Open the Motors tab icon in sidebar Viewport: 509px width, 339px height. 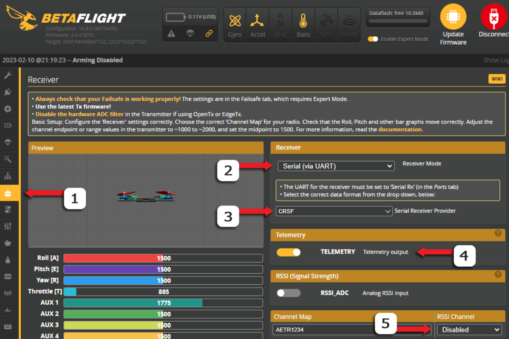point(8,260)
